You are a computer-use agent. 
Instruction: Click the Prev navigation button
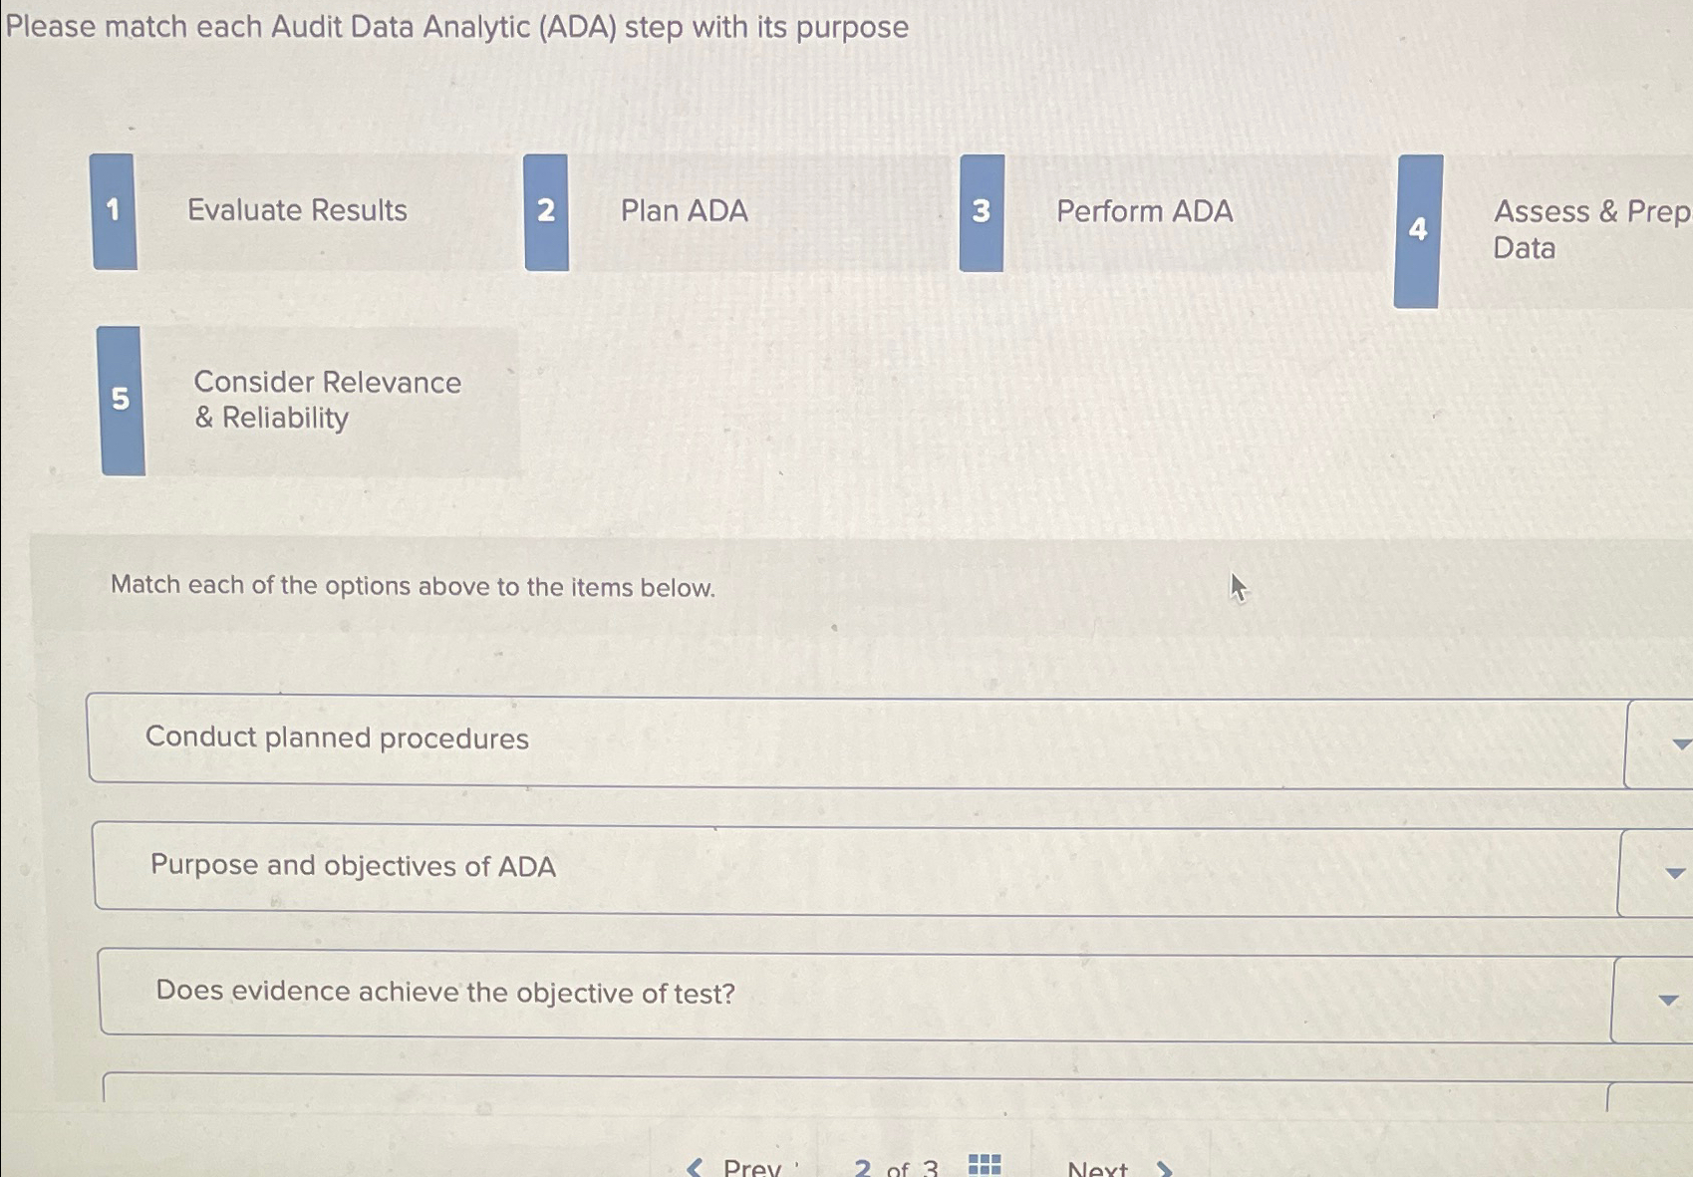[752, 1166]
